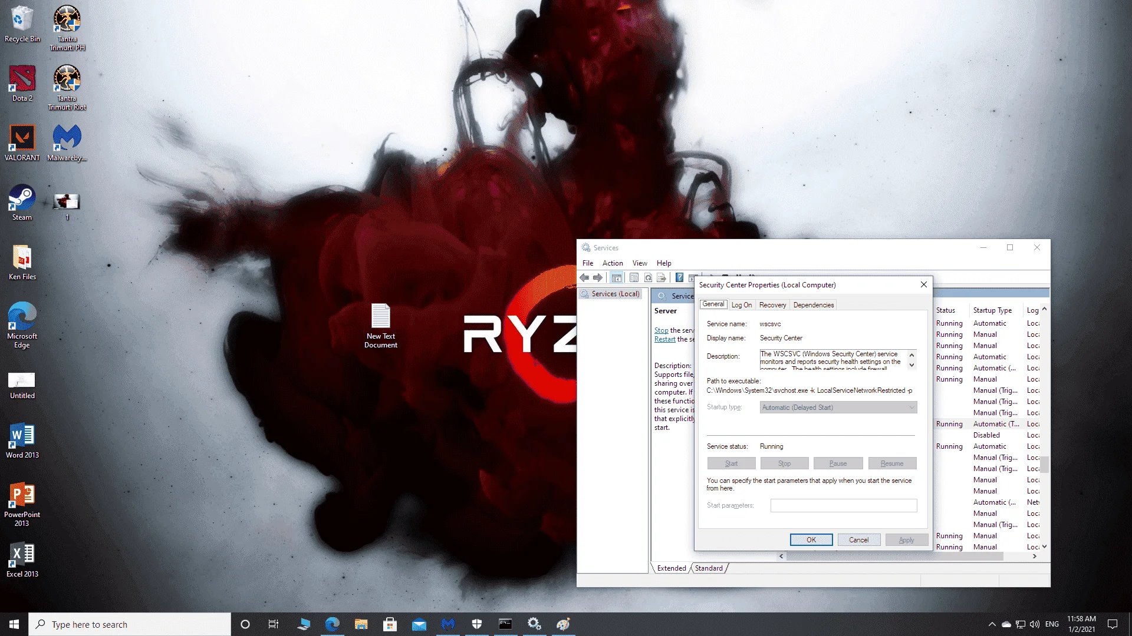Open the Start menu
The width and height of the screenshot is (1132, 636).
(14, 624)
